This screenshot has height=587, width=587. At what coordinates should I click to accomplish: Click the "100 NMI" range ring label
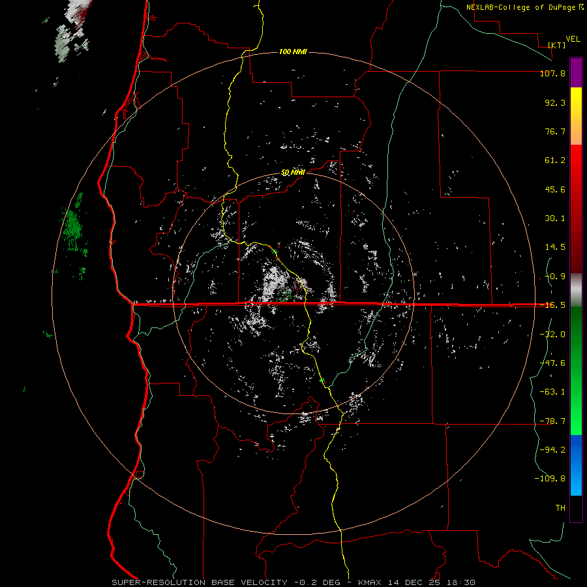(293, 52)
